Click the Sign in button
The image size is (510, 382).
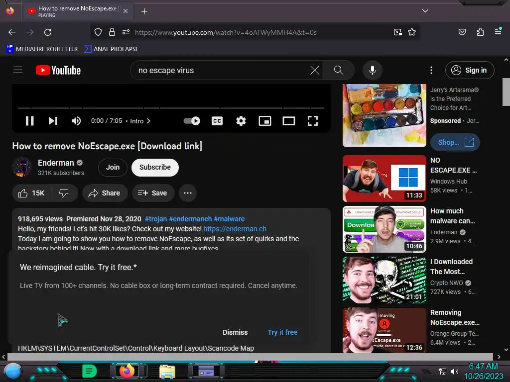(470, 70)
